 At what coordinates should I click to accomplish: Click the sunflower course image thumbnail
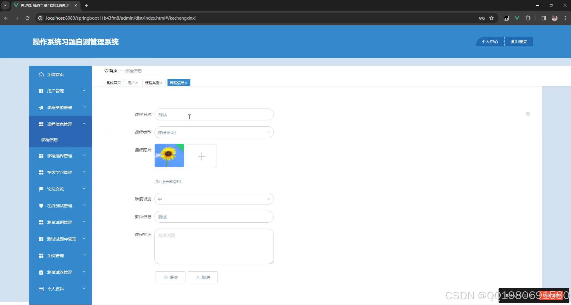tap(169, 155)
